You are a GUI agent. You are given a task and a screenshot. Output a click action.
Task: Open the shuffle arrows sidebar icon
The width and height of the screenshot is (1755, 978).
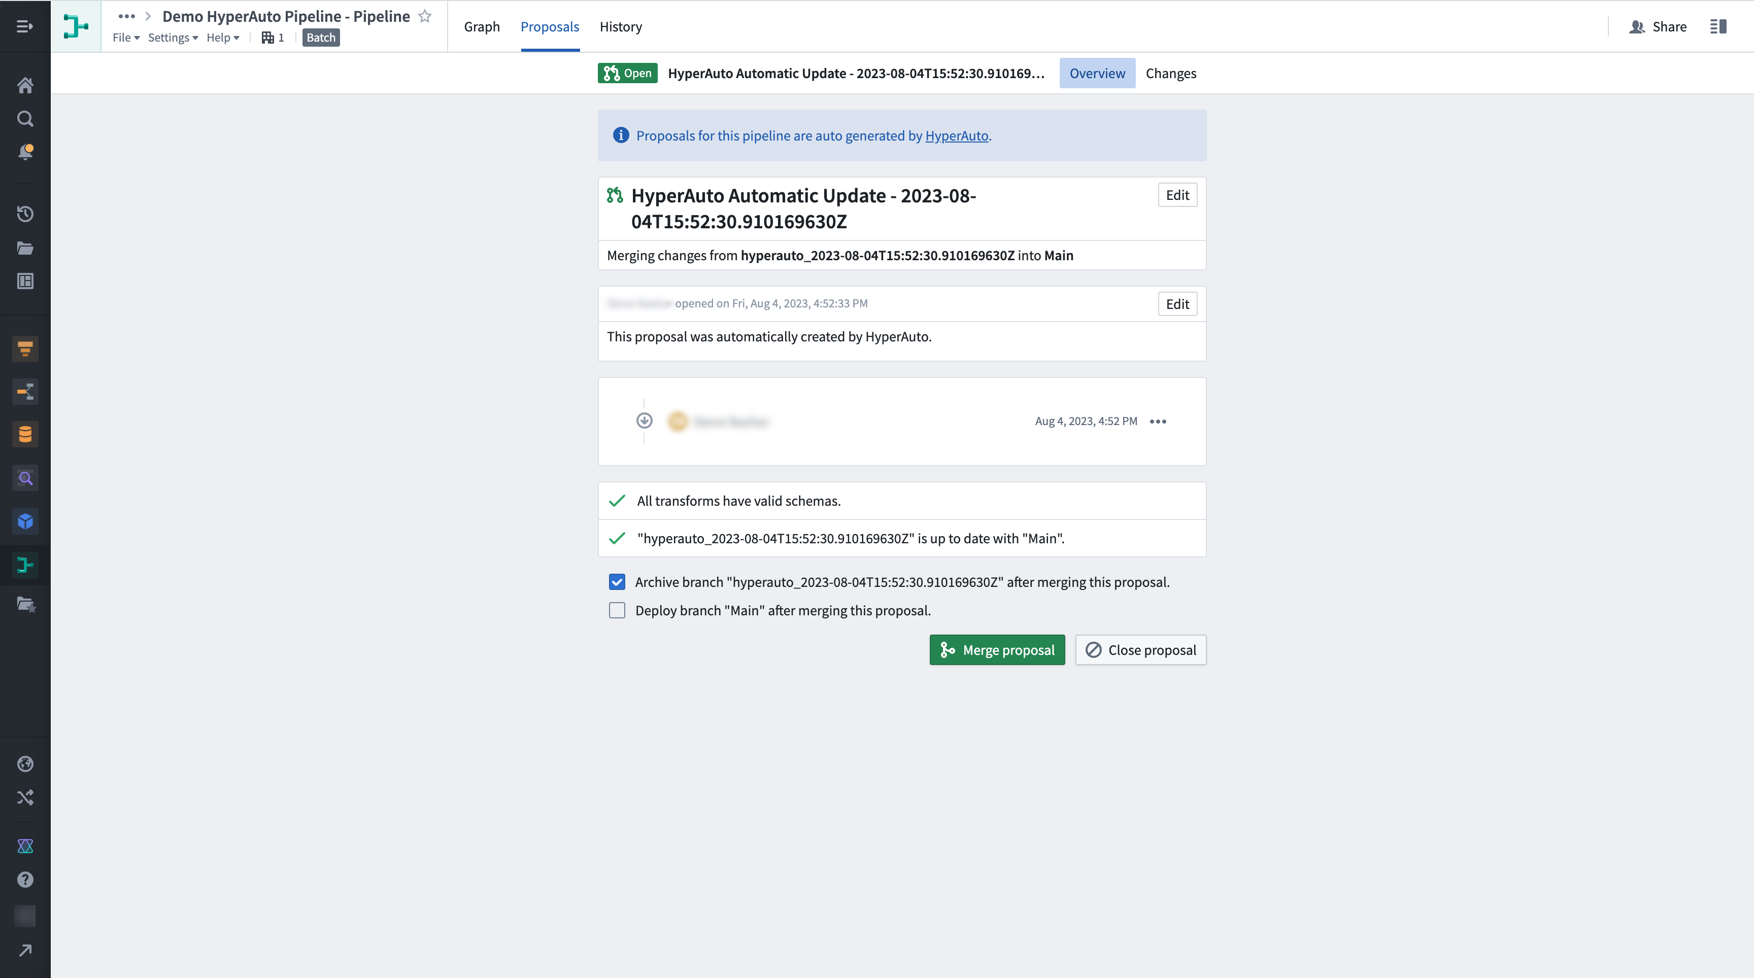coord(25,797)
